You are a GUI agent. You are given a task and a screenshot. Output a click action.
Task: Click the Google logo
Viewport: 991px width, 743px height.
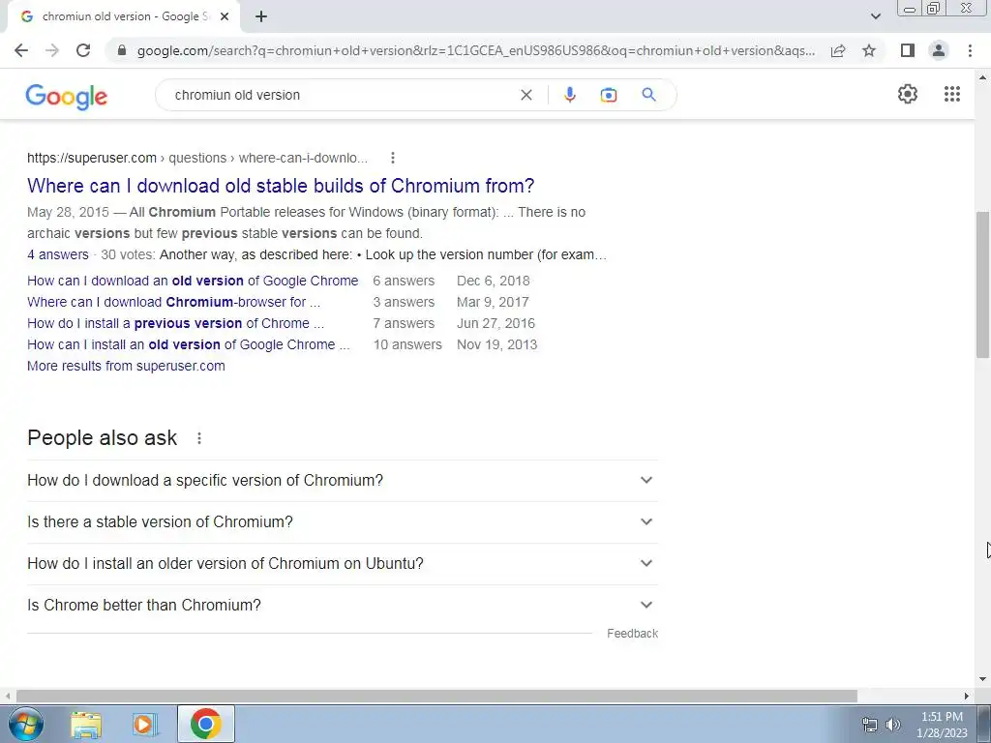pyautogui.click(x=67, y=96)
